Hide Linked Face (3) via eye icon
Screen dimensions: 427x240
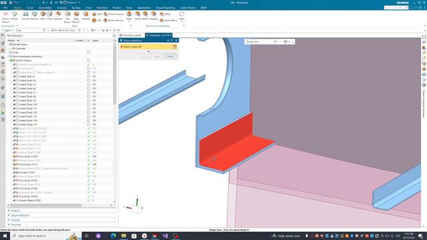pos(14,77)
